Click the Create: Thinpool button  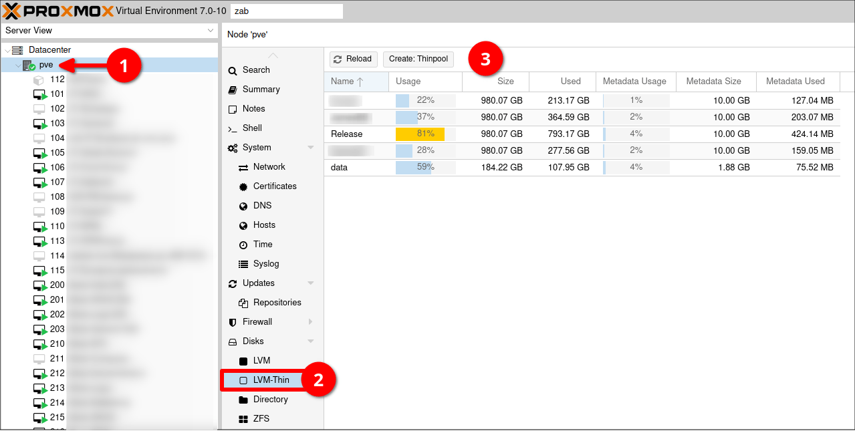pos(418,59)
